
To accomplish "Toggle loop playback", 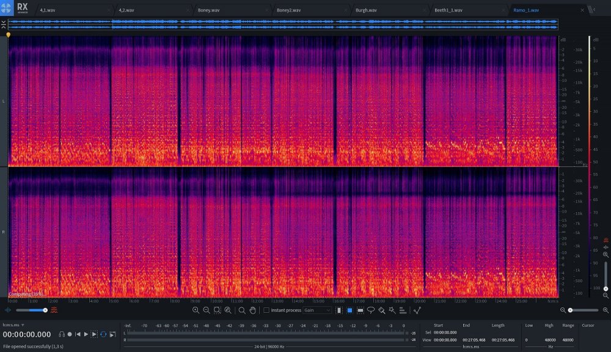I will [103, 334].
